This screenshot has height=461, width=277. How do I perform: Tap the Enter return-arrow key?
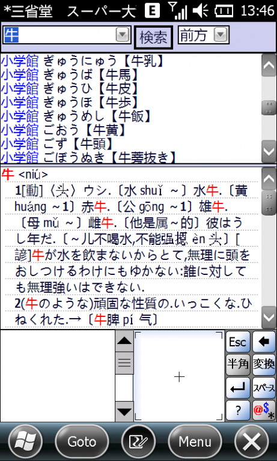[x=238, y=388]
